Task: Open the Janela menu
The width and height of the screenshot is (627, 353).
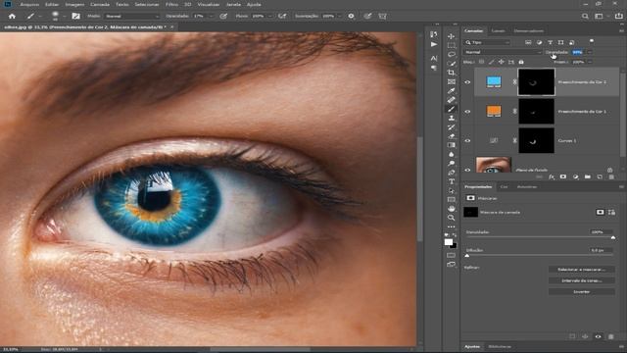Action: pyautogui.click(x=233, y=4)
